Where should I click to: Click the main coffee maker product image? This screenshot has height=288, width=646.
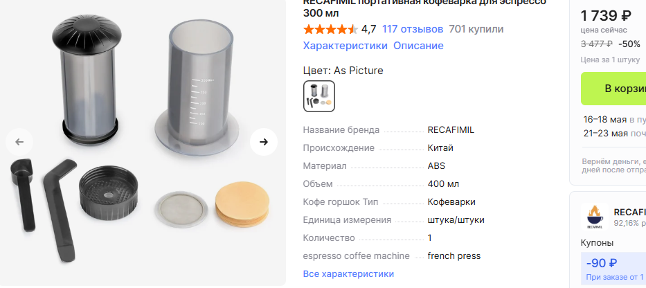(x=143, y=142)
